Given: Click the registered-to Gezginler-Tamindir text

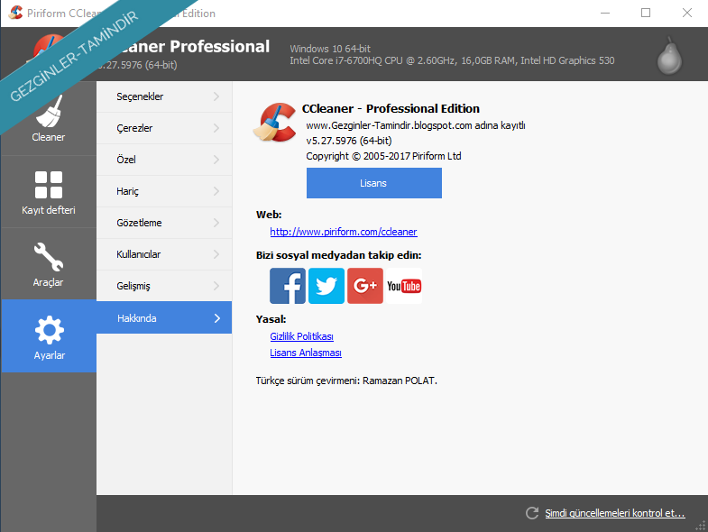Looking at the screenshot, I should [x=416, y=125].
